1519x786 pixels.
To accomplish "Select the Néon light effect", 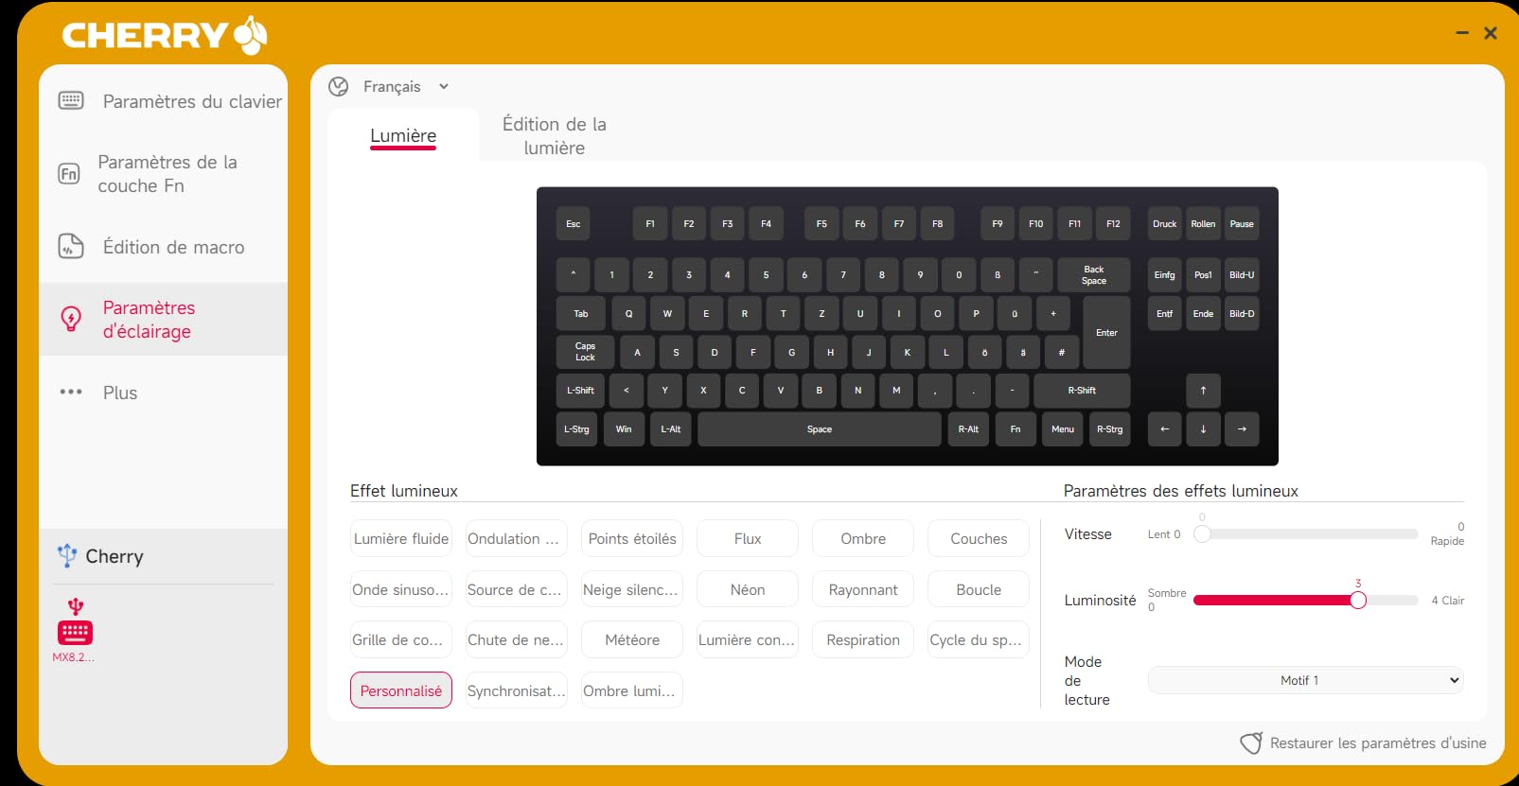I will 748,589.
